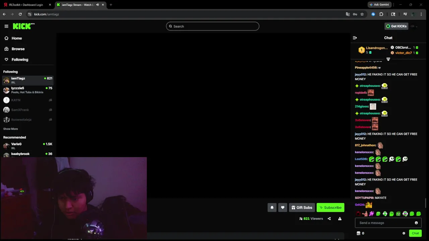The width and height of the screenshot is (429, 241).
Task: Click username SOYTUPAPIII in chat
Action: pos(365,198)
